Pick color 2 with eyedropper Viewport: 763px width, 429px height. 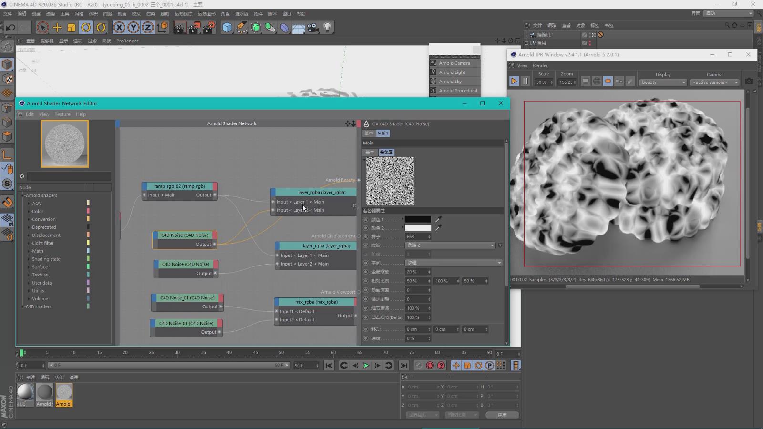click(438, 228)
